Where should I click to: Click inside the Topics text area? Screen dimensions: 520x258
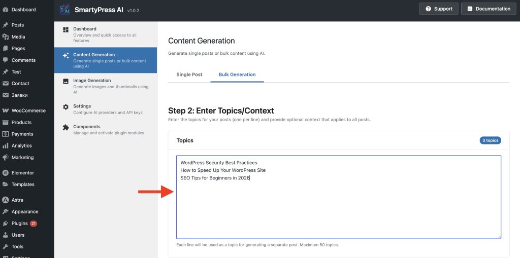[339, 197]
